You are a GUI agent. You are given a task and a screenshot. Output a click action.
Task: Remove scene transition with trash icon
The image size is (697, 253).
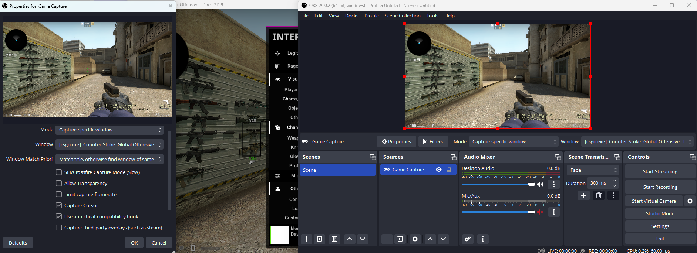click(599, 195)
